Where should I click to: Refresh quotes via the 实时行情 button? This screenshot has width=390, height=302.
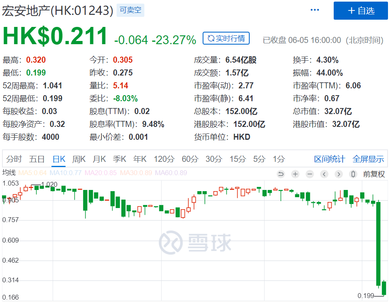[226, 39]
